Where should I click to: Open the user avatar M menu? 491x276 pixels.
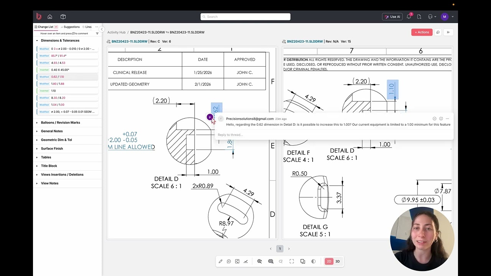[445, 16]
